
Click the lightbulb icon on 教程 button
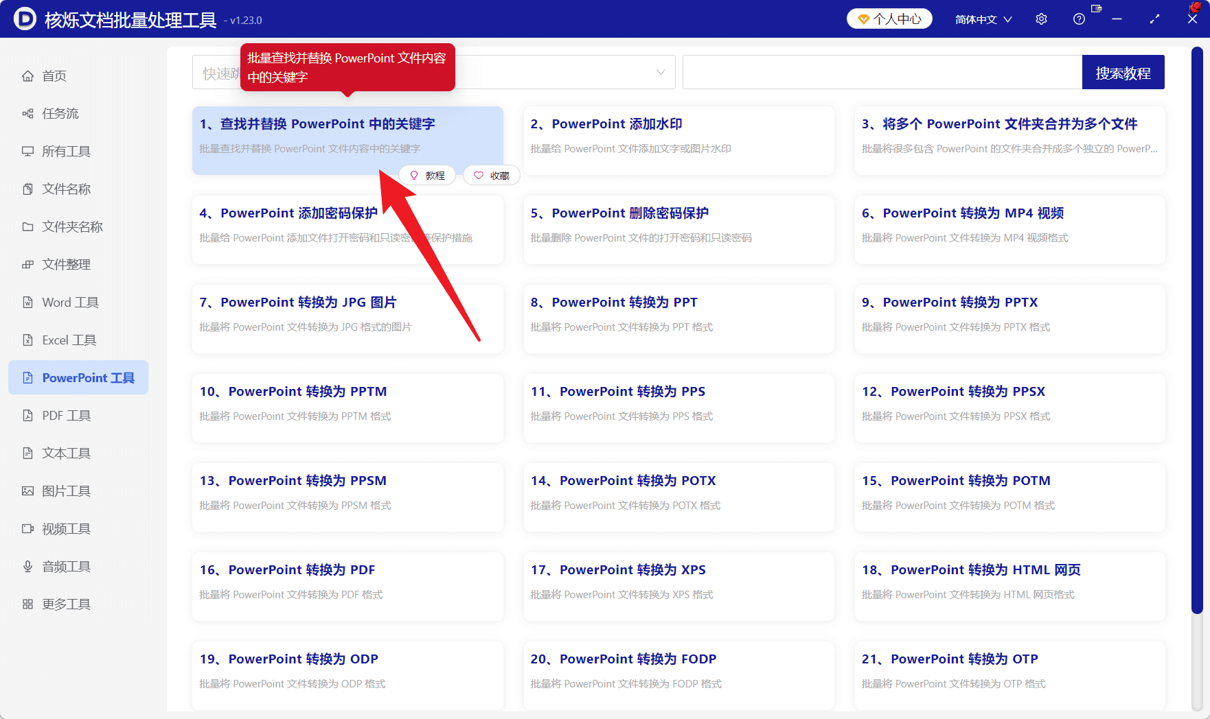click(x=414, y=176)
